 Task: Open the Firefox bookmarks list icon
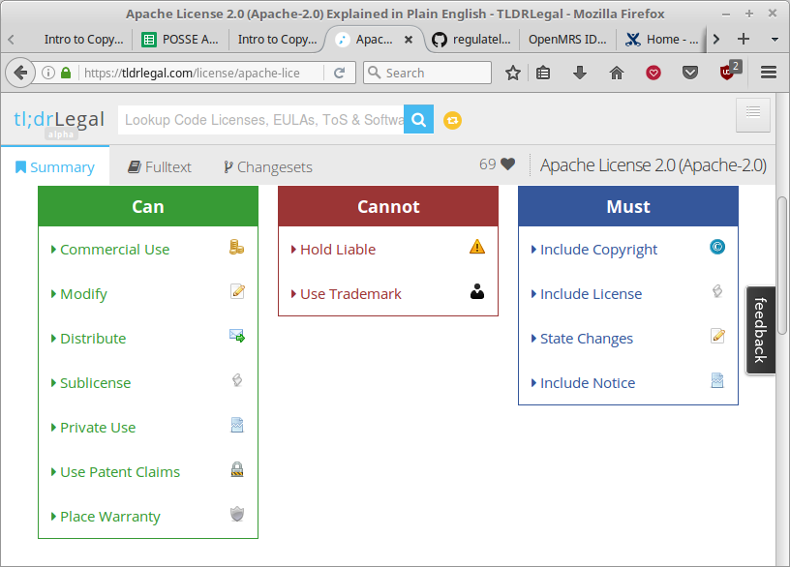pyautogui.click(x=543, y=73)
